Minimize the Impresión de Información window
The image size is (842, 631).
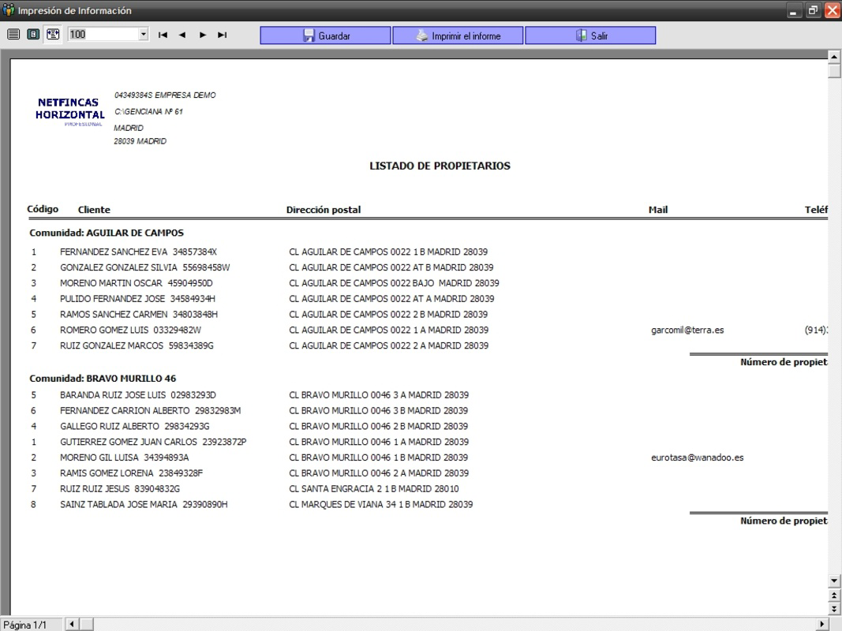[x=794, y=11]
